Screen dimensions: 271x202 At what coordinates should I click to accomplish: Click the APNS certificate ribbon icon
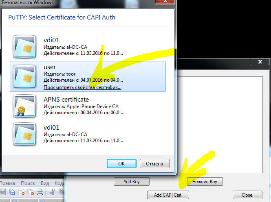tap(24, 106)
